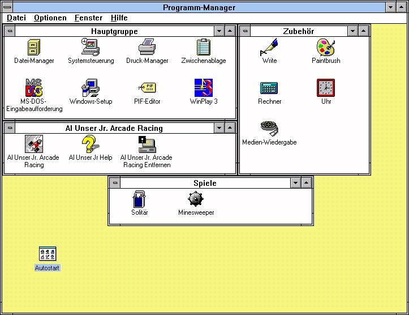This screenshot has height=315, width=409.
Task: Open the PIF-Editor icon
Action: pos(147,88)
